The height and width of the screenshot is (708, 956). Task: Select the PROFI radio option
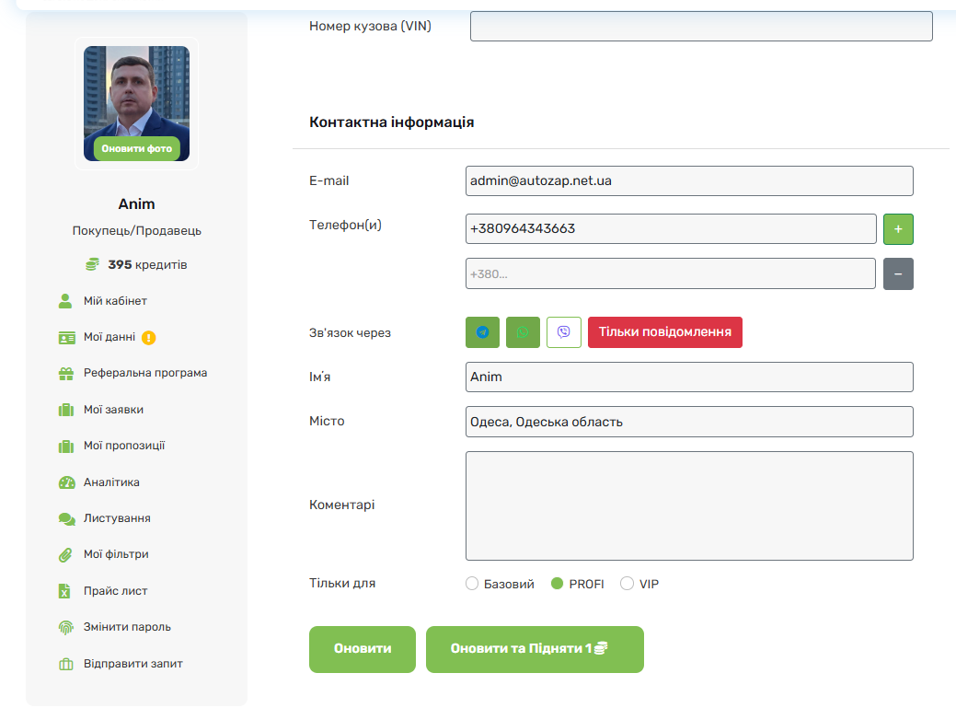(x=557, y=584)
